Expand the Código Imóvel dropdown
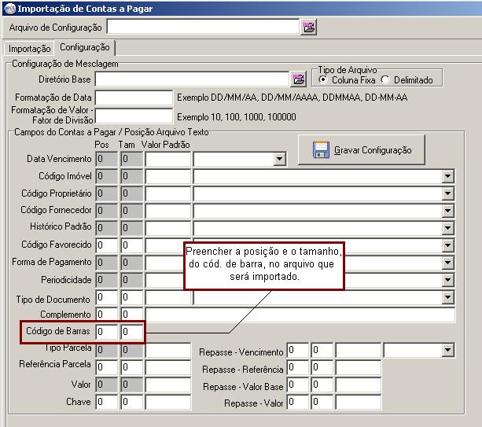 pyautogui.click(x=448, y=176)
